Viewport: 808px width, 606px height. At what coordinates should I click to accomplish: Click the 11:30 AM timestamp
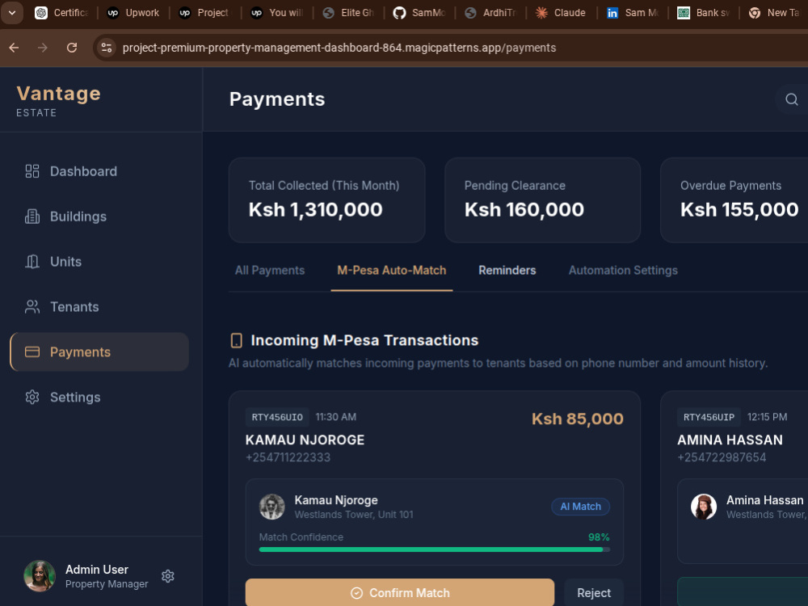336,417
